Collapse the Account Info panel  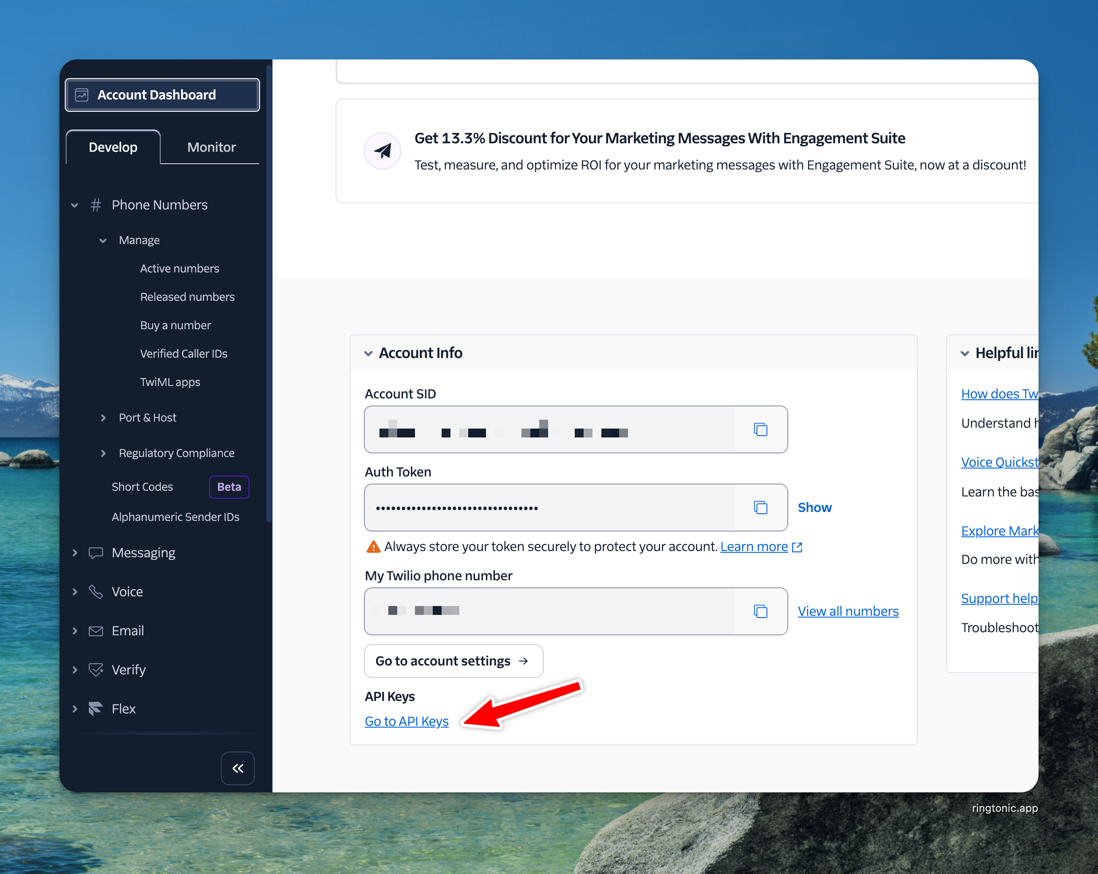tap(368, 353)
